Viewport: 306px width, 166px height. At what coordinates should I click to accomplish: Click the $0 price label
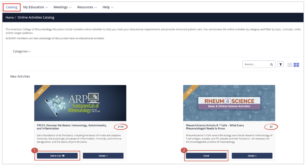271,127
